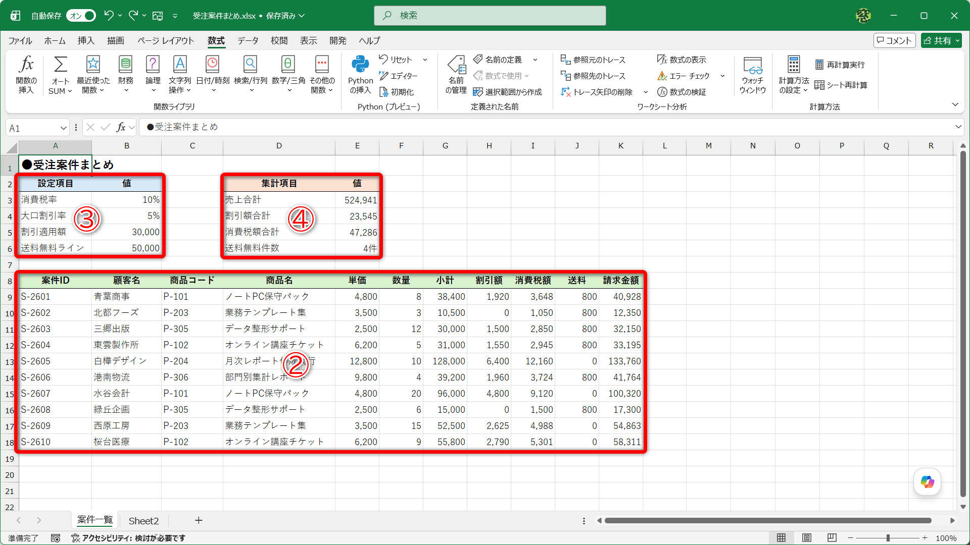Click Create from Selection (選択範囲から作成)
970x545 pixels.
point(507,92)
